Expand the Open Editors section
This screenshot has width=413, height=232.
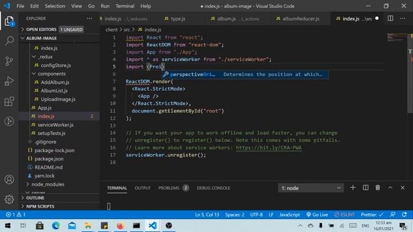[x=59, y=30]
